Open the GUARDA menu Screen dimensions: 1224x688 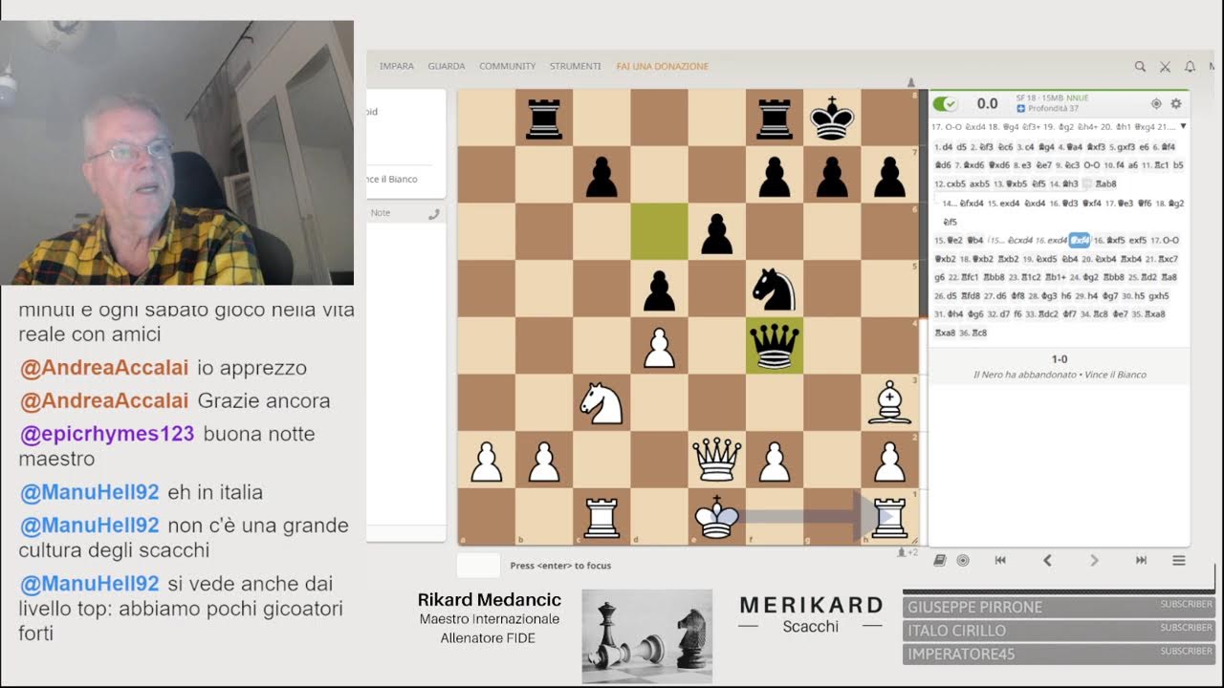[447, 67]
